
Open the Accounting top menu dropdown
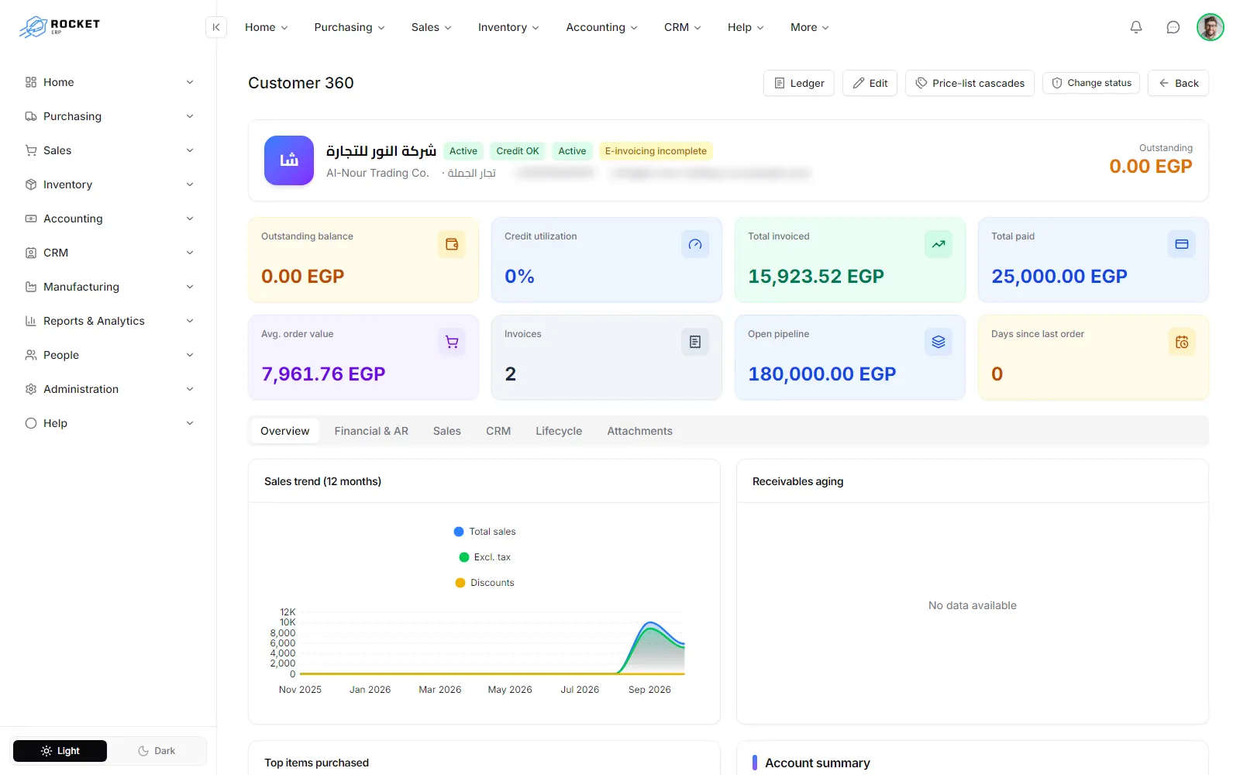(x=602, y=27)
